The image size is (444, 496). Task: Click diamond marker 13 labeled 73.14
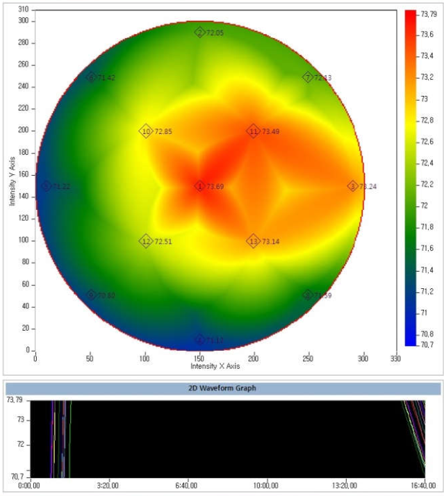tap(254, 241)
